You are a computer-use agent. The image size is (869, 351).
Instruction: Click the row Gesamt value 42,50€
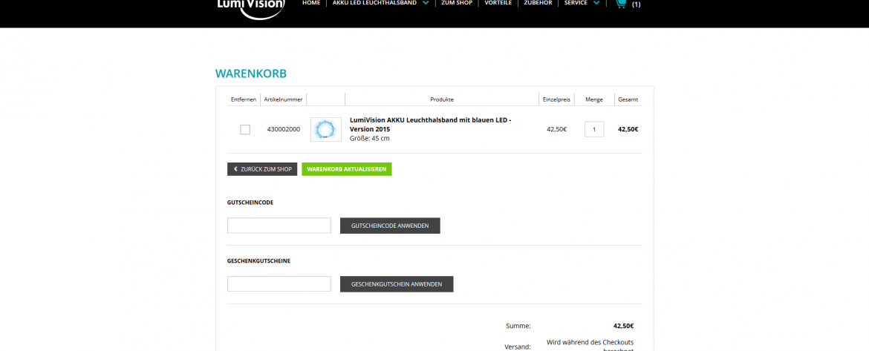[628, 130]
